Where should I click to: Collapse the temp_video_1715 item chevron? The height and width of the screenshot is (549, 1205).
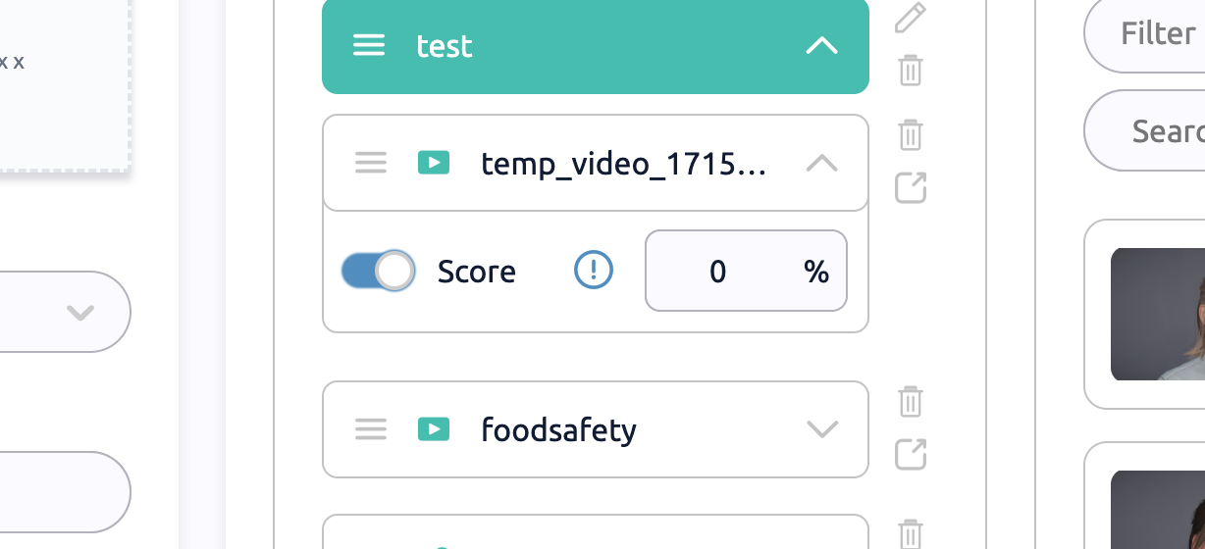tap(821, 164)
